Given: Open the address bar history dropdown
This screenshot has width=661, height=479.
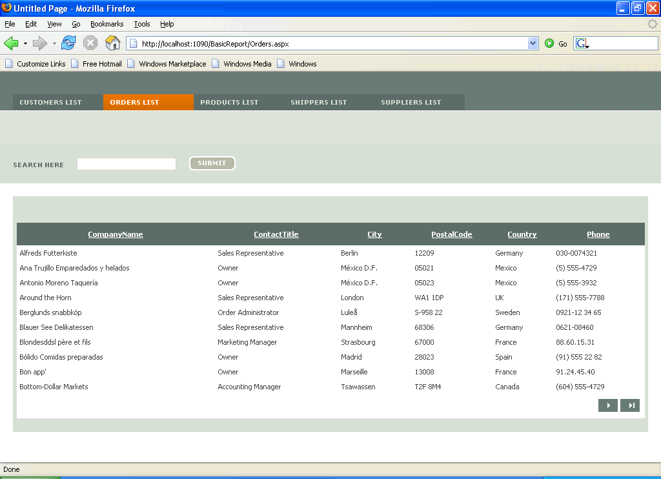Looking at the screenshot, I should coord(533,43).
